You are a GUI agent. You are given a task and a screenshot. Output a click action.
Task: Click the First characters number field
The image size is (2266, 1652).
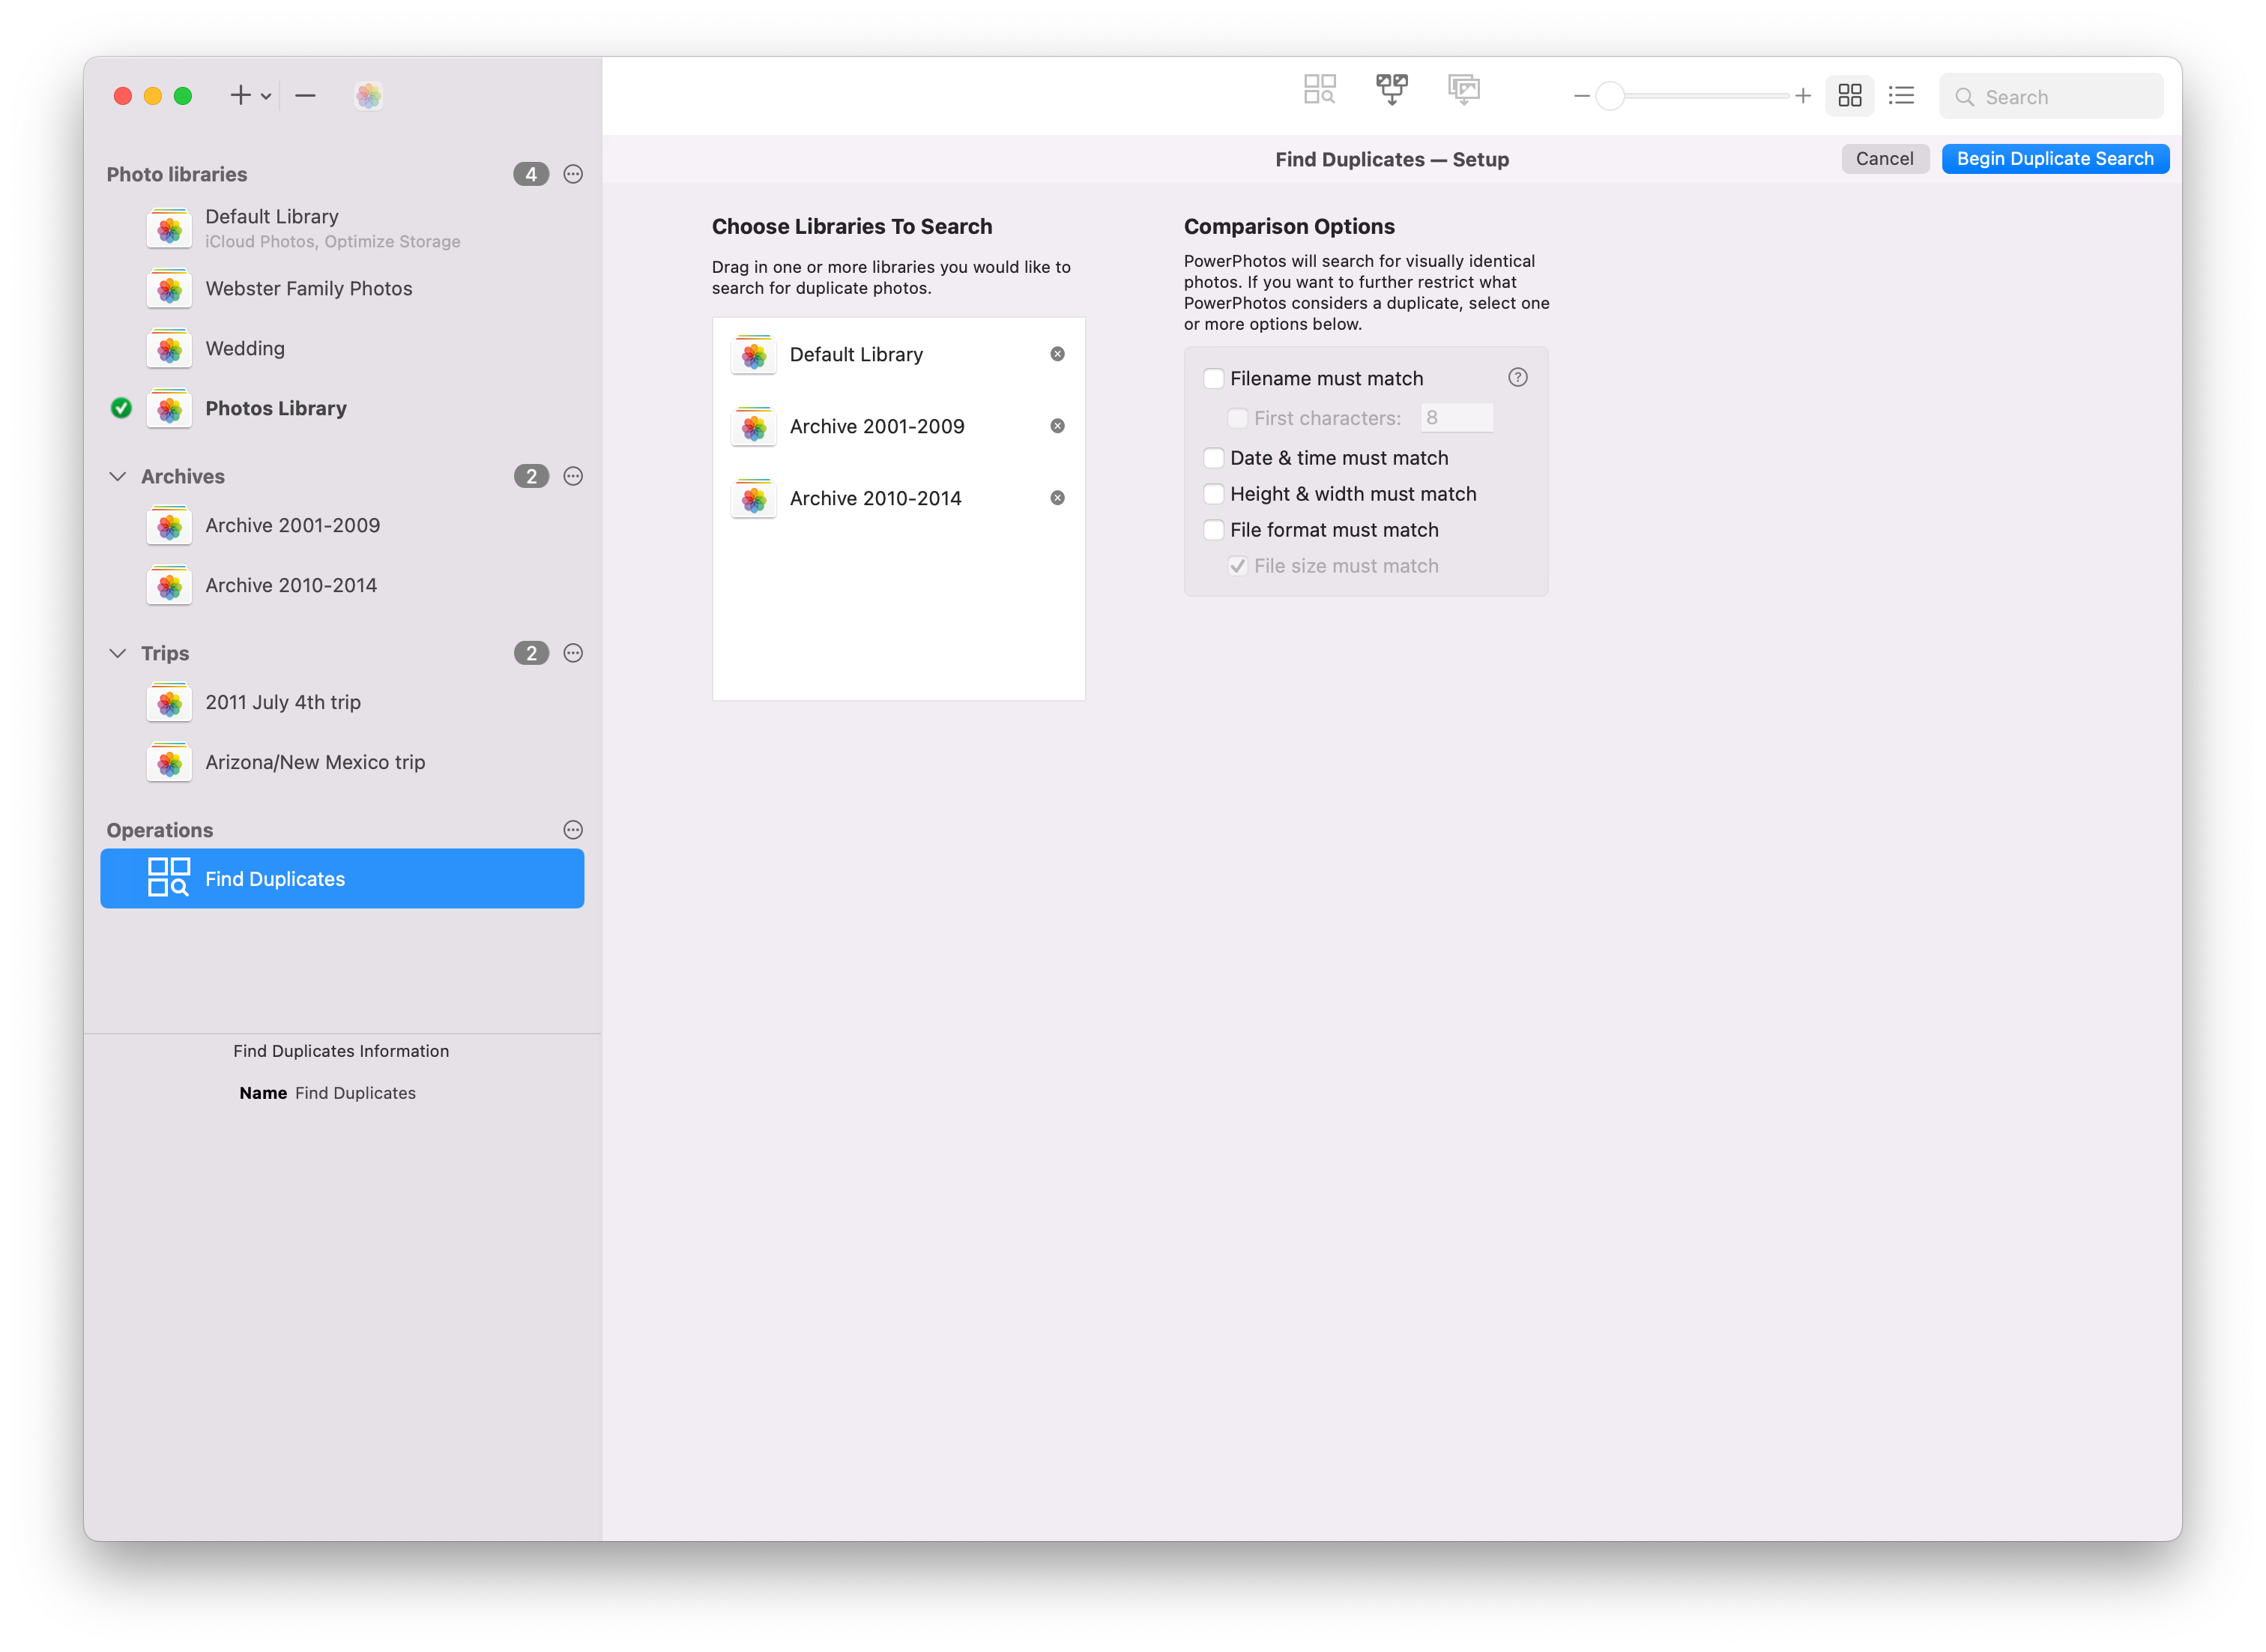(x=1457, y=419)
